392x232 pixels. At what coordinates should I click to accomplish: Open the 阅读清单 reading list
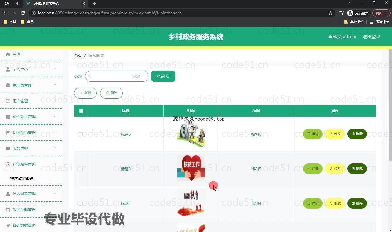379,22
